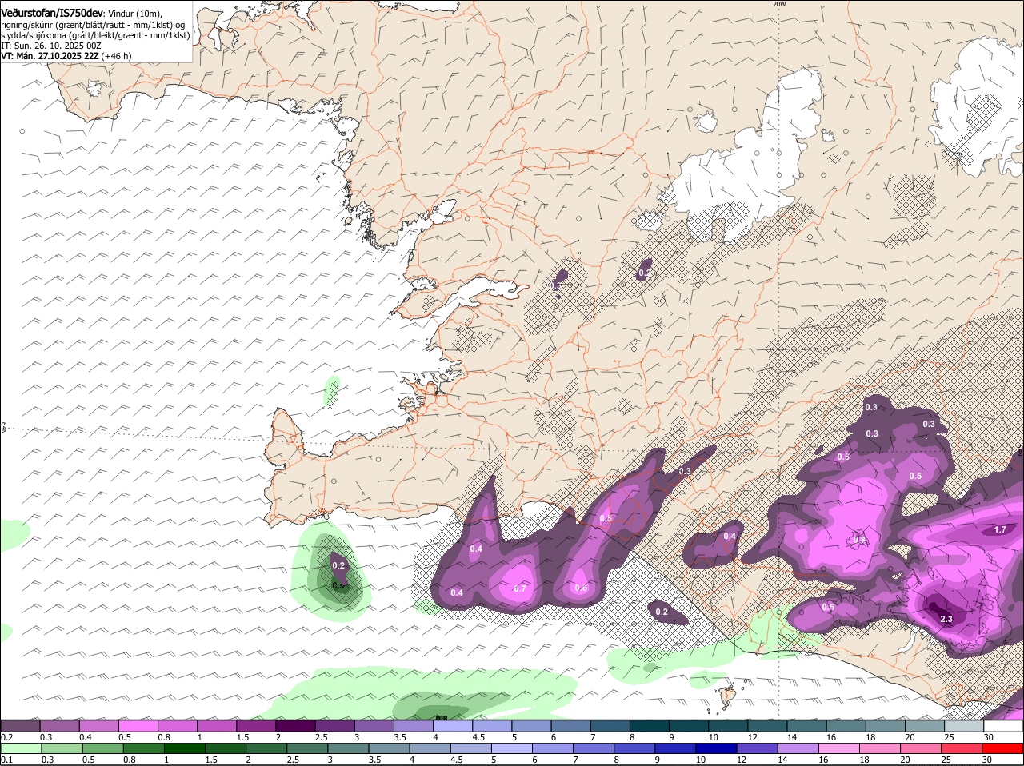Pick the white 30 swatch in upper legend
Viewport: 1024px width, 766px height.
coord(1003,726)
